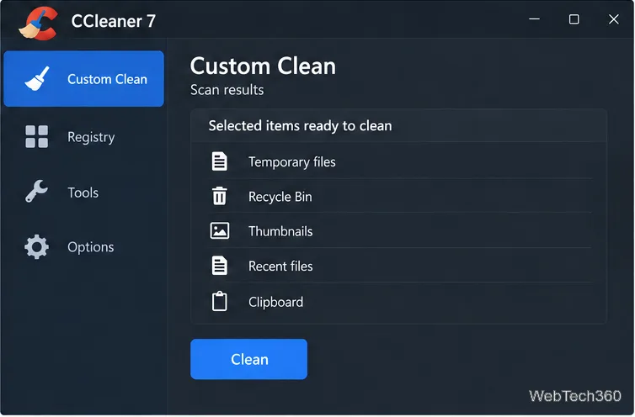This screenshot has width=635, height=417.
Task: Minimize the CCleaner window
Action: pyautogui.click(x=534, y=19)
